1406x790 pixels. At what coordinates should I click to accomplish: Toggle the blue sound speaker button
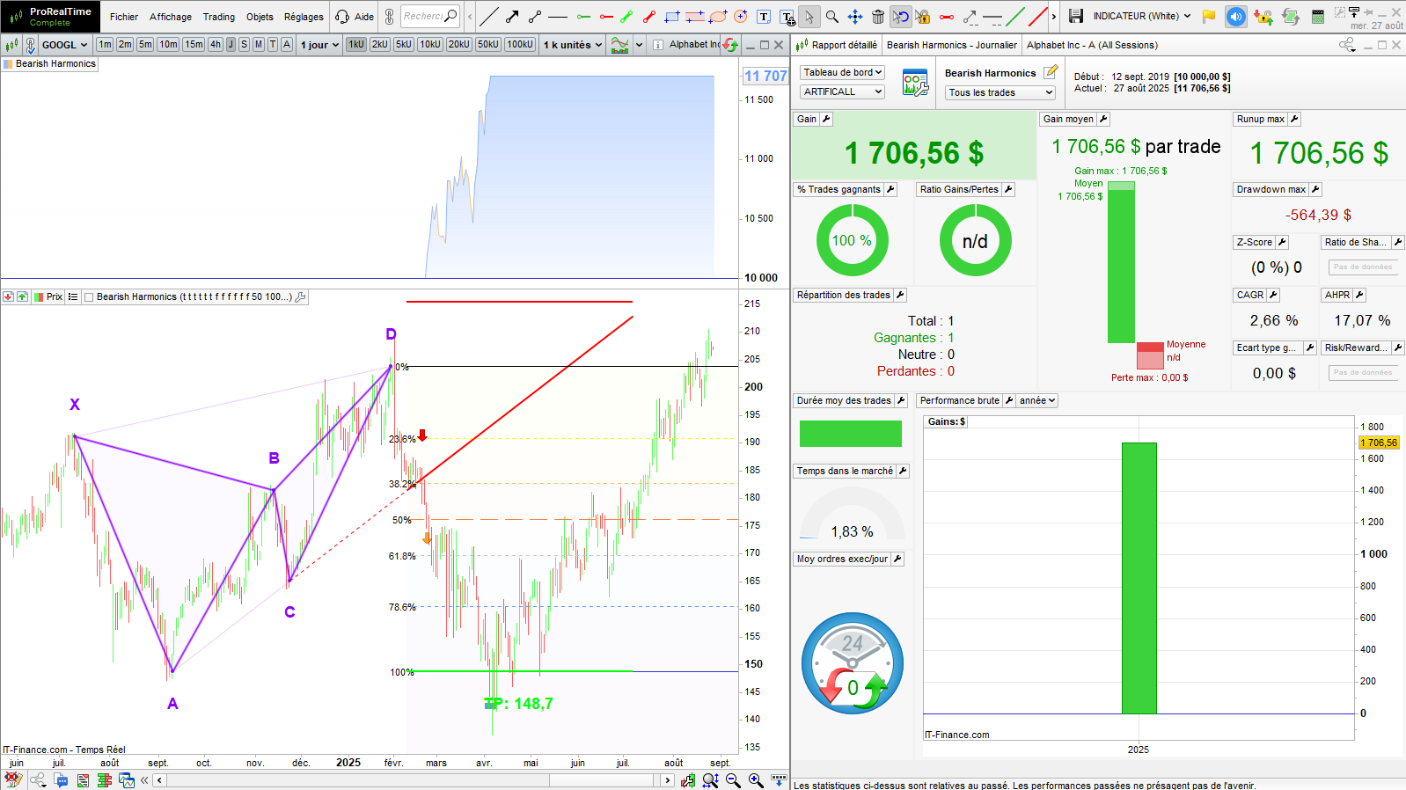(1235, 17)
